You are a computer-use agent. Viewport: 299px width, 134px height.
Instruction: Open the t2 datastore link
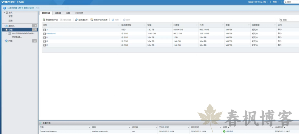[47, 41]
